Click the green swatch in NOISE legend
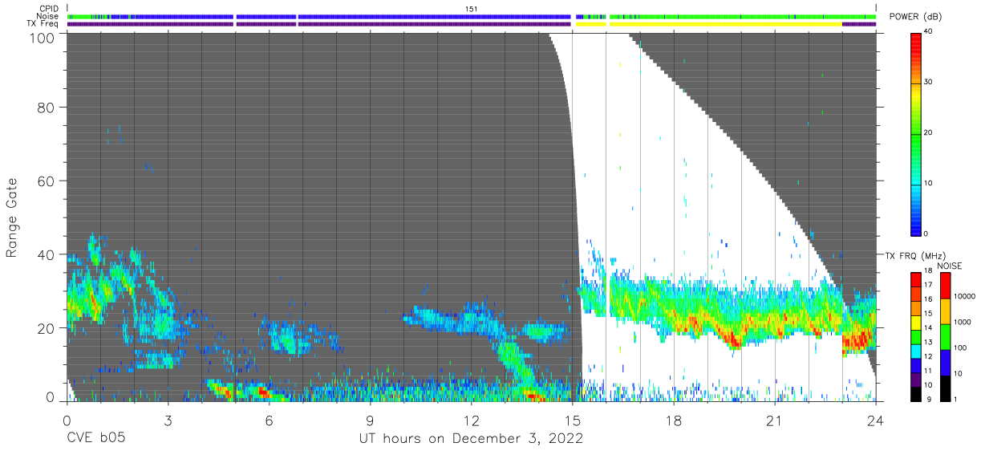The height and width of the screenshot is (455, 985). click(x=944, y=337)
